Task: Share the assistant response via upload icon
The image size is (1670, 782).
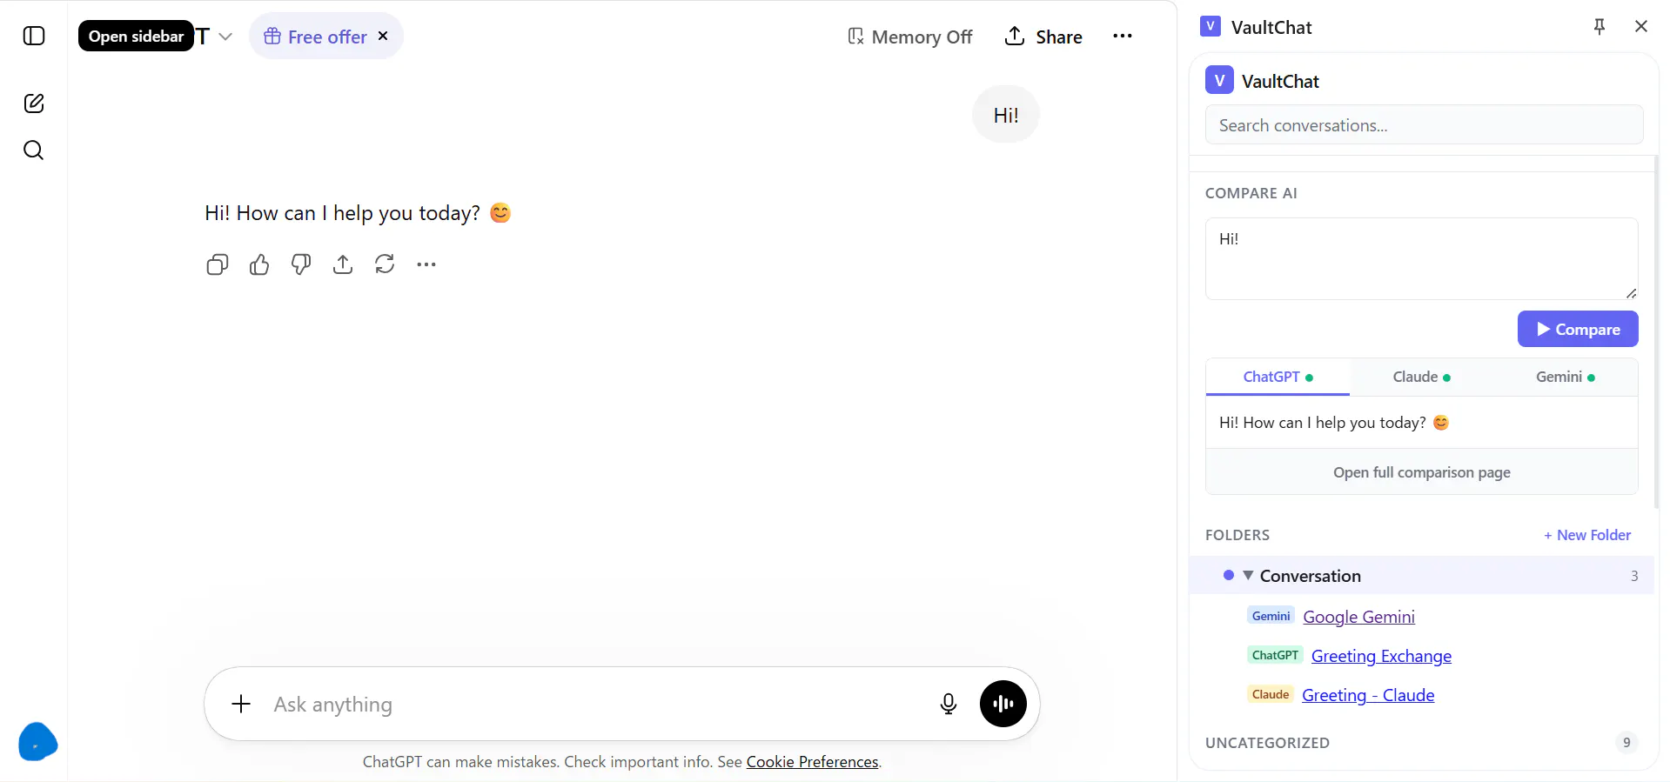Action: click(343, 264)
